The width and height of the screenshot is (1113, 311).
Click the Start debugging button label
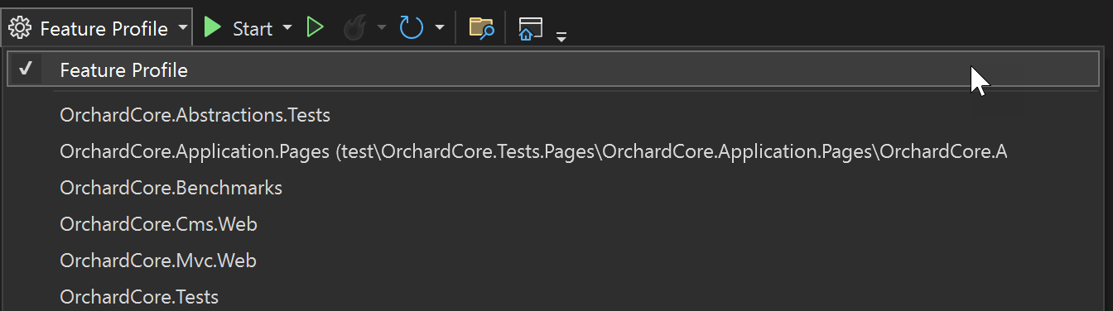[253, 29]
